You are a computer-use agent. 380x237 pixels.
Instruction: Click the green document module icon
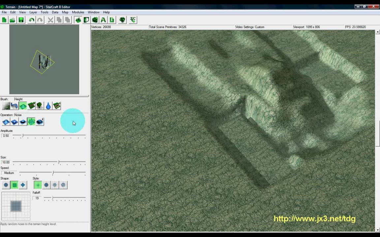(x=112, y=20)
